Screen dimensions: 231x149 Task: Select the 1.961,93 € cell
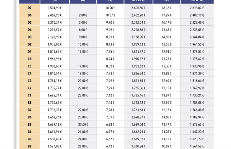pyautogui.click(x=54, y=59)
